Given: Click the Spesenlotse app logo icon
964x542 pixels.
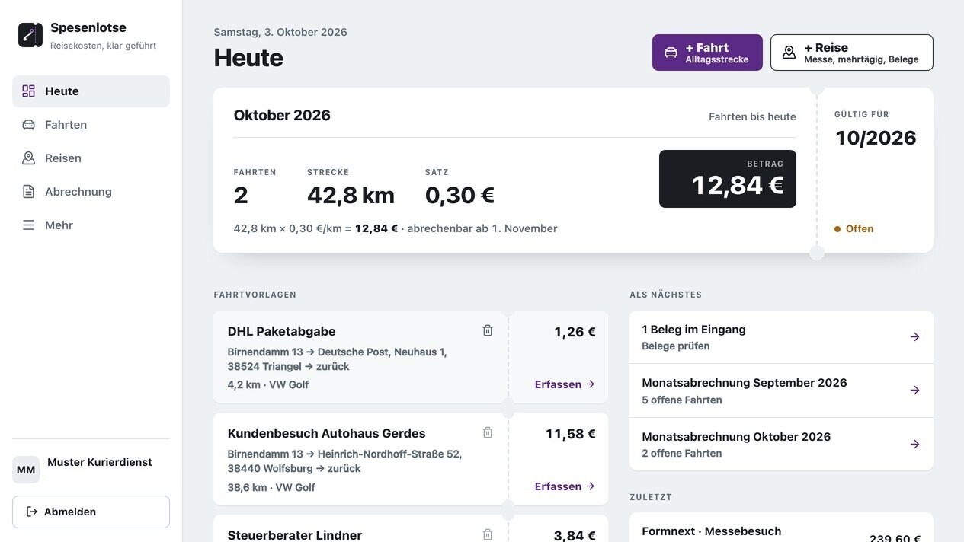Looking at the screenshot, I should click(30, 35).
